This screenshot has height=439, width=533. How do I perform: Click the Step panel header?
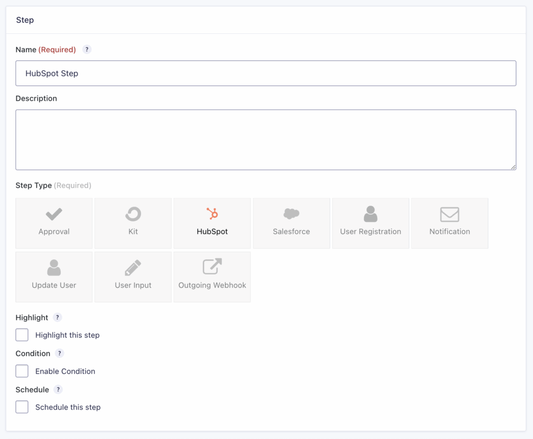coord(26,20)
